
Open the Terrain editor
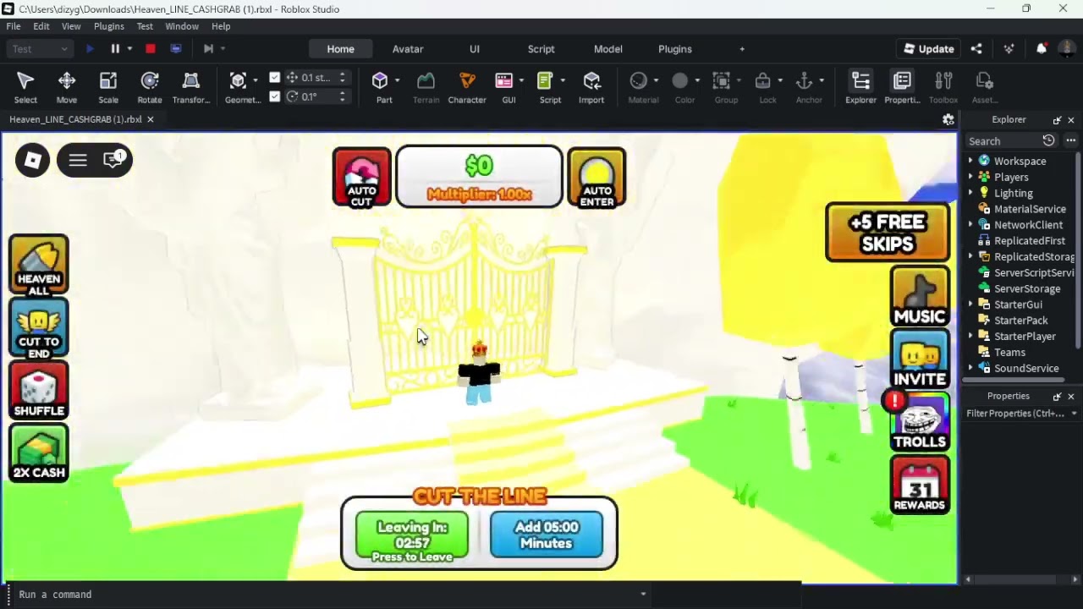[426, 87]
